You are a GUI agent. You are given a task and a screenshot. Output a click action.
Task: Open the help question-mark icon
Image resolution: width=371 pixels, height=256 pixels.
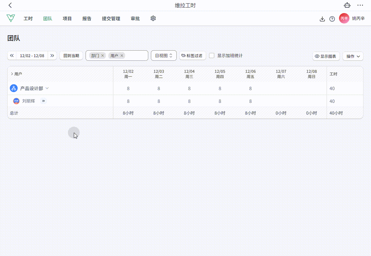(332, 19)
